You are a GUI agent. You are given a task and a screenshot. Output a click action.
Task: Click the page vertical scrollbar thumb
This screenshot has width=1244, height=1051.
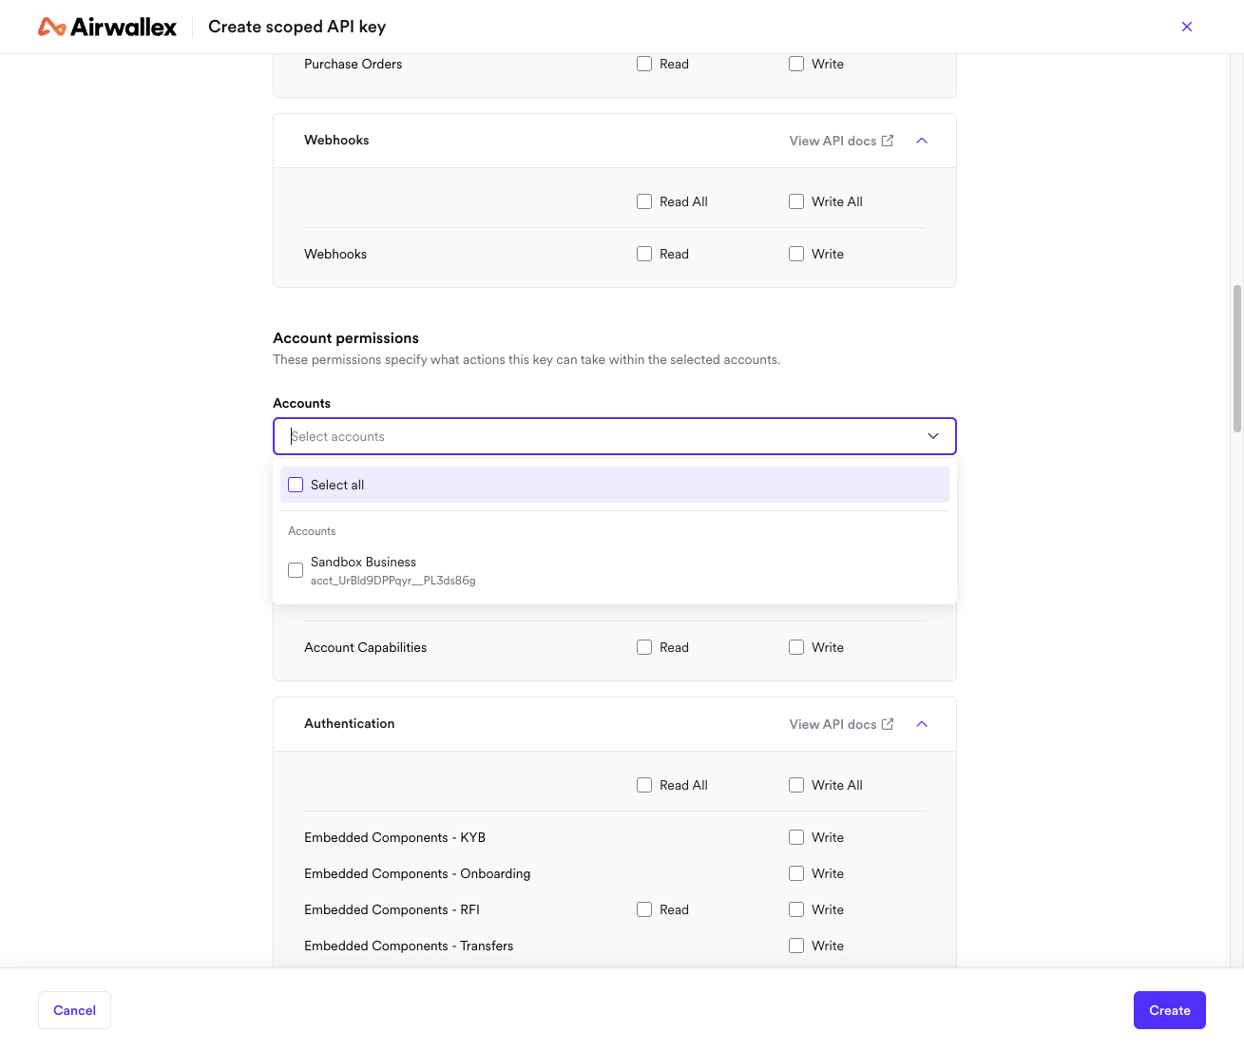coord(1237,358)
